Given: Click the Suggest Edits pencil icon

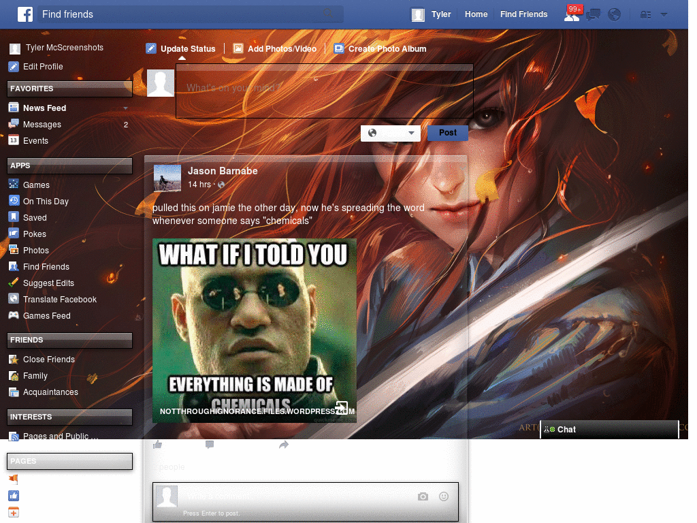Looking at the screenshot, I should 14,283.
